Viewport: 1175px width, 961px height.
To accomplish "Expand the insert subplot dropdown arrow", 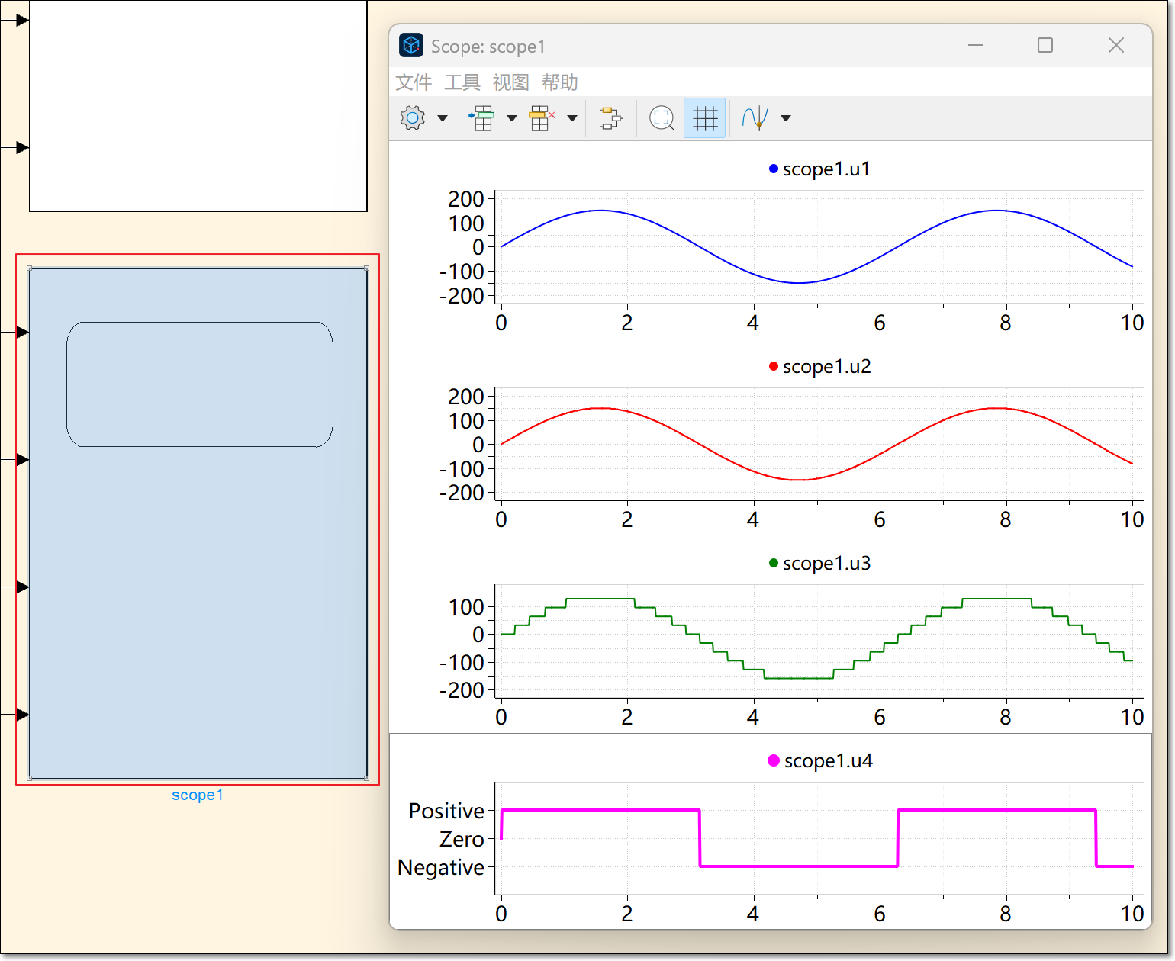I will [x=512, y=118].
